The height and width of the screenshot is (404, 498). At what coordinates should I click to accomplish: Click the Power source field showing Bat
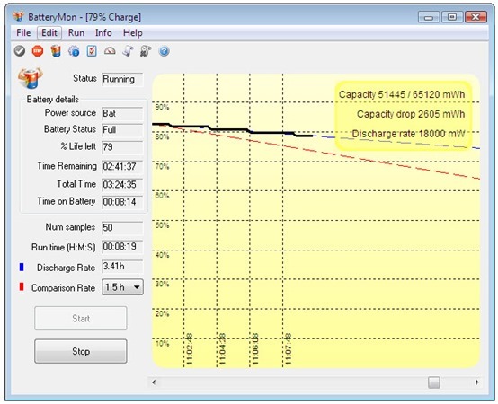click(122, 113)
